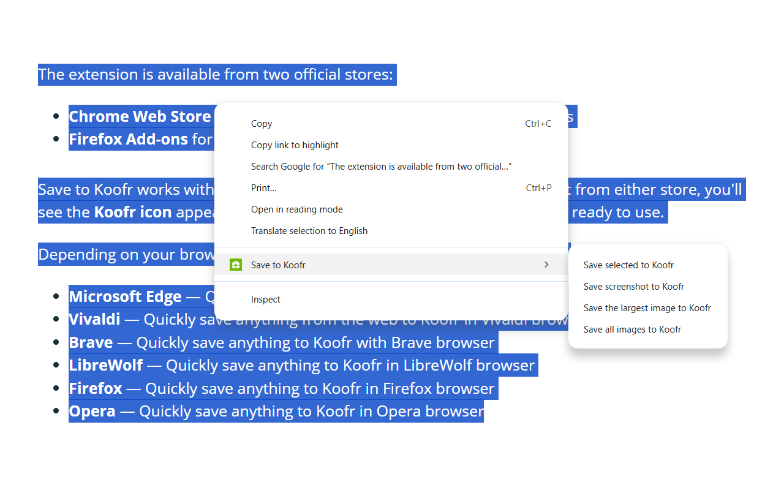Choose Copy from the context menu
The height and width of the screenshot is (490, 784).
point(391,124)
